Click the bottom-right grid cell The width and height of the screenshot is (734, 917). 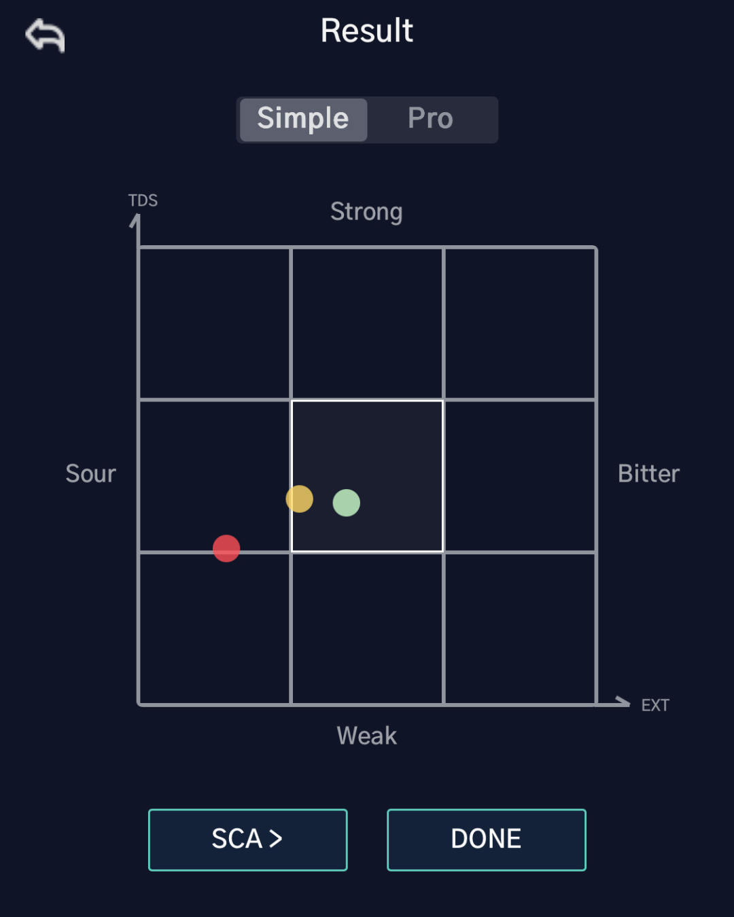click(x=520, y=628)
